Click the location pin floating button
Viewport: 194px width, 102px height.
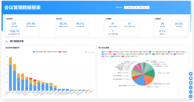(191, 74)
